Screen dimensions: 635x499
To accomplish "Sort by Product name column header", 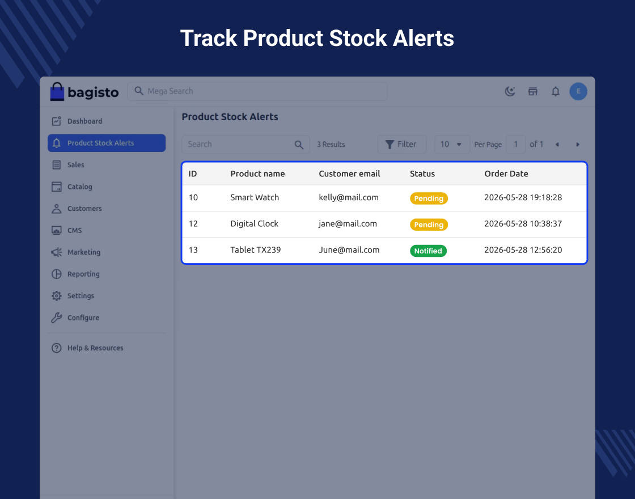I will 257,174.
